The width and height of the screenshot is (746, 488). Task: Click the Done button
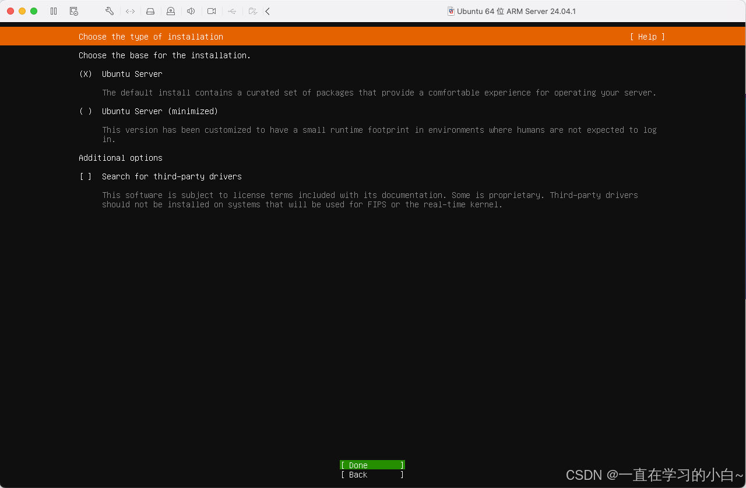pos(372,465)
